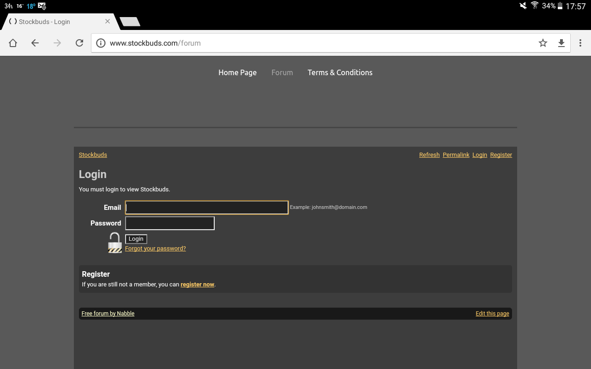Focus the Password input field
This screenshot has width=591, height=369.
point(170,223)
